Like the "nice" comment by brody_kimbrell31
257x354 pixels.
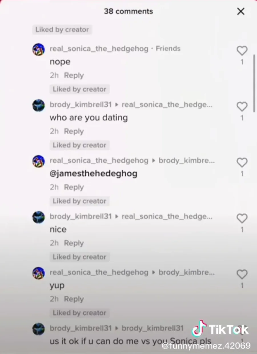242,219
